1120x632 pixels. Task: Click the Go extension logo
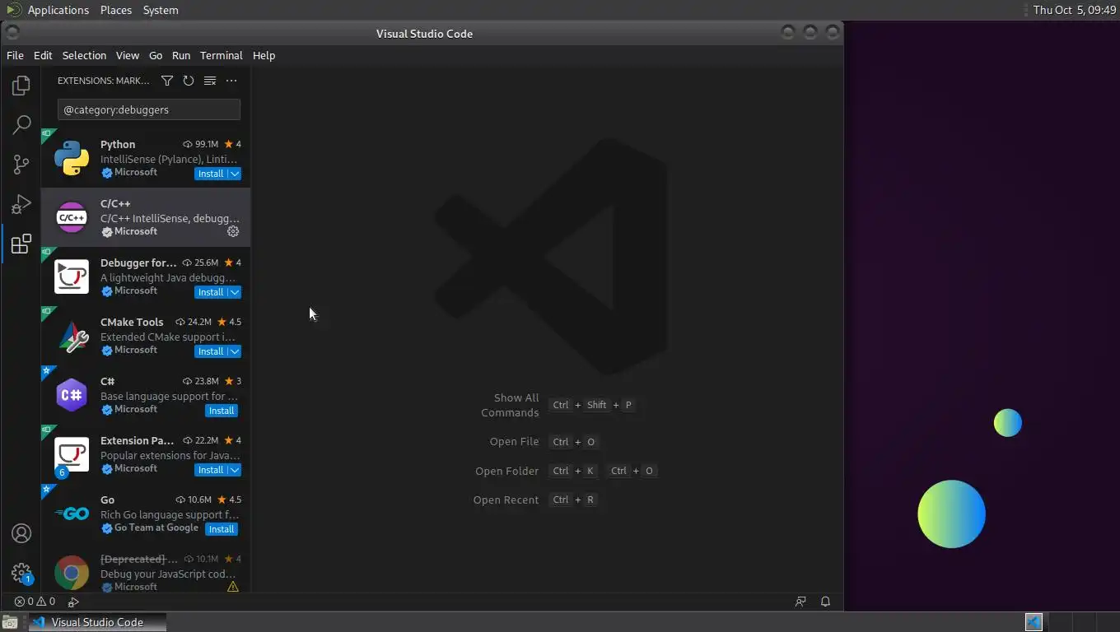(72, 513)
